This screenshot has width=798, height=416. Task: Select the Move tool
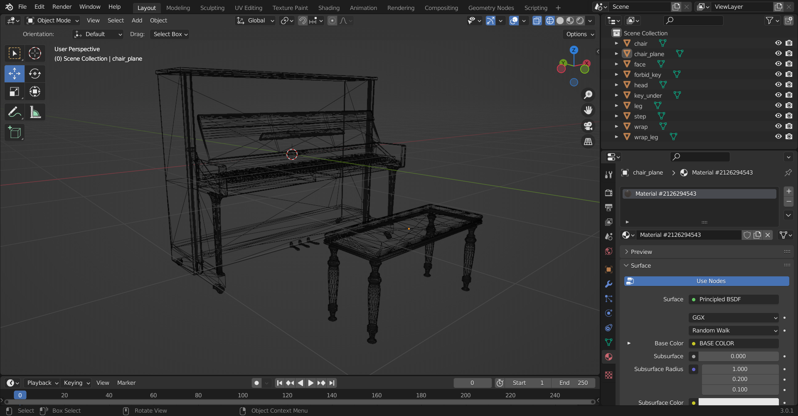[x=14, y=73]
